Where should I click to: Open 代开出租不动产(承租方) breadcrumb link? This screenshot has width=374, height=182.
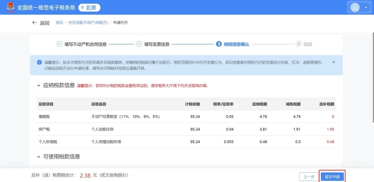coord(88,22)
